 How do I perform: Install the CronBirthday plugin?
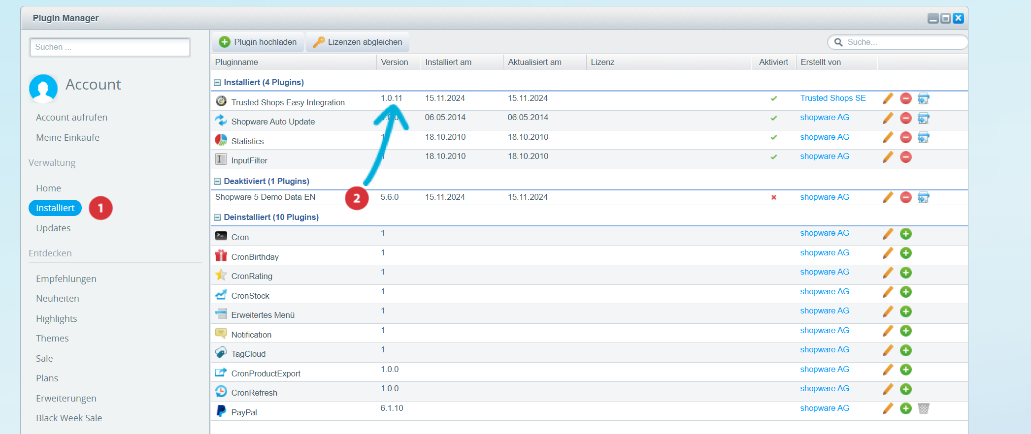pos(906,253)
